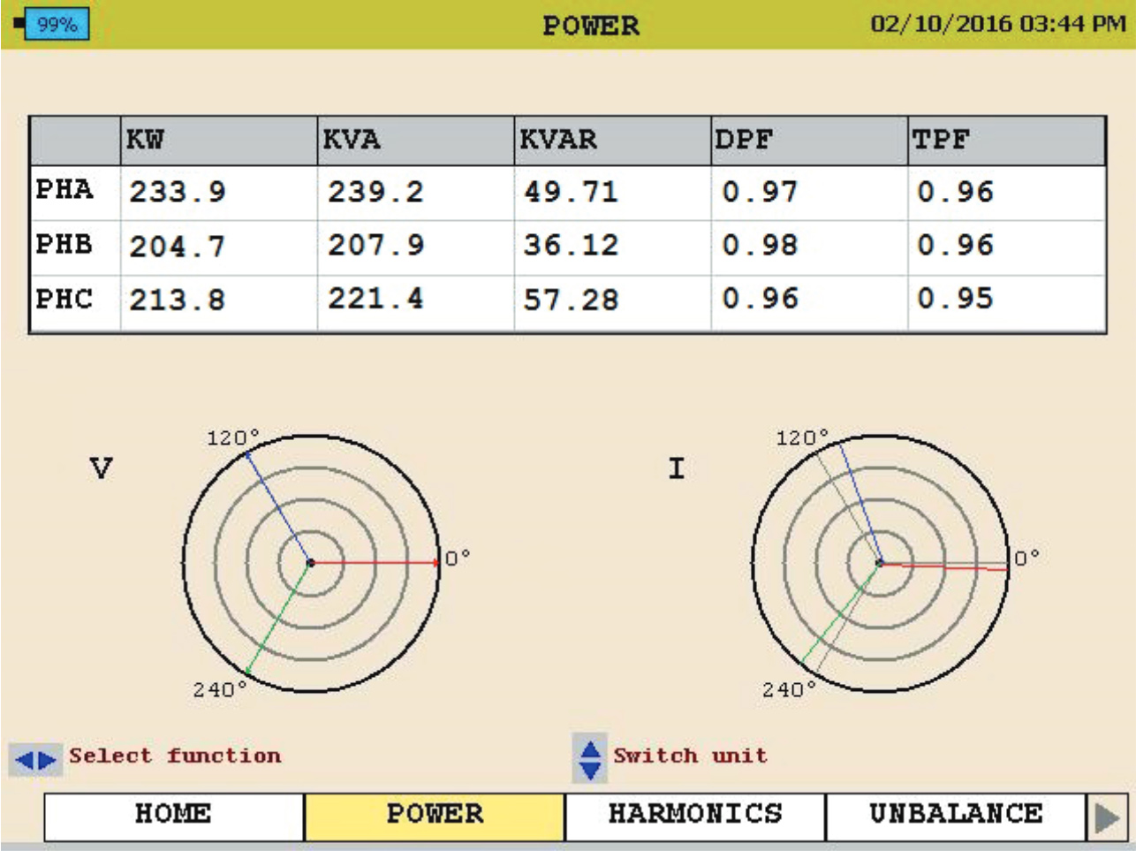Click the KVA value 207.9
Image resolution: width=1136 pixels, height=851 pixels.
click(x=376, y=245)
